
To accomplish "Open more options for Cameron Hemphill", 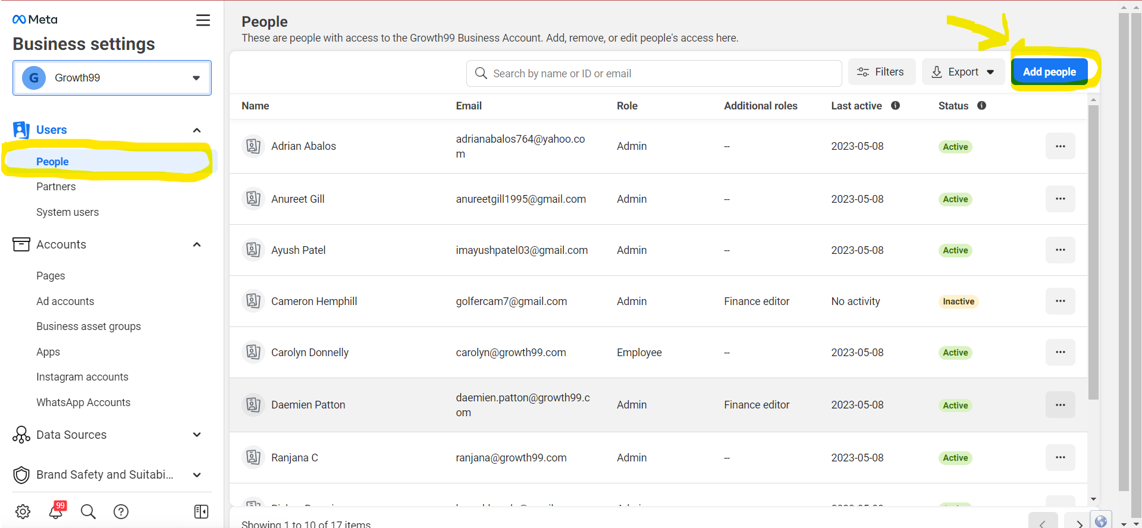I will (x=1061, y=301).
